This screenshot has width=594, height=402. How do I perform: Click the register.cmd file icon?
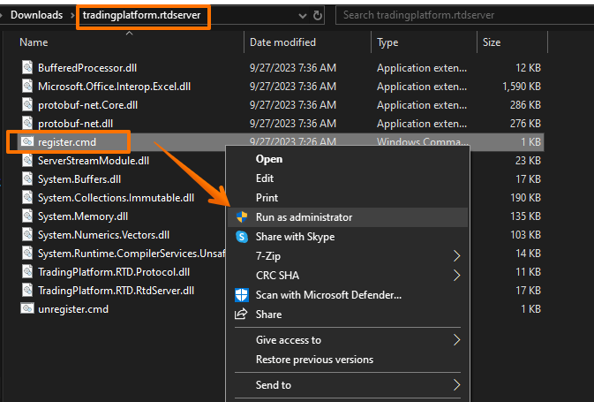27,141
